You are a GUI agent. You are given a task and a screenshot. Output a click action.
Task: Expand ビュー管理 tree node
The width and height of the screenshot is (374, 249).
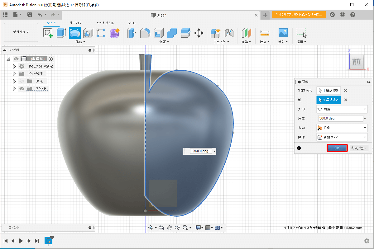[x=14, y=74]
